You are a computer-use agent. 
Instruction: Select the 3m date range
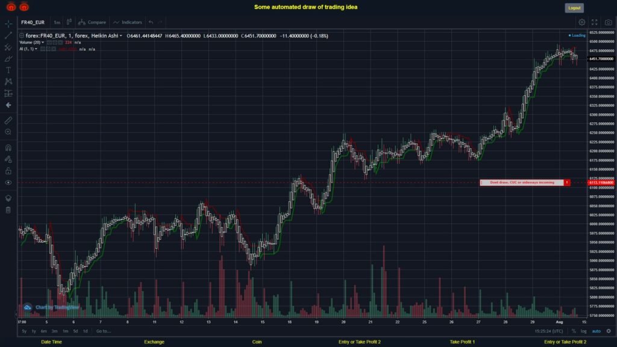[x=55, y=331]
